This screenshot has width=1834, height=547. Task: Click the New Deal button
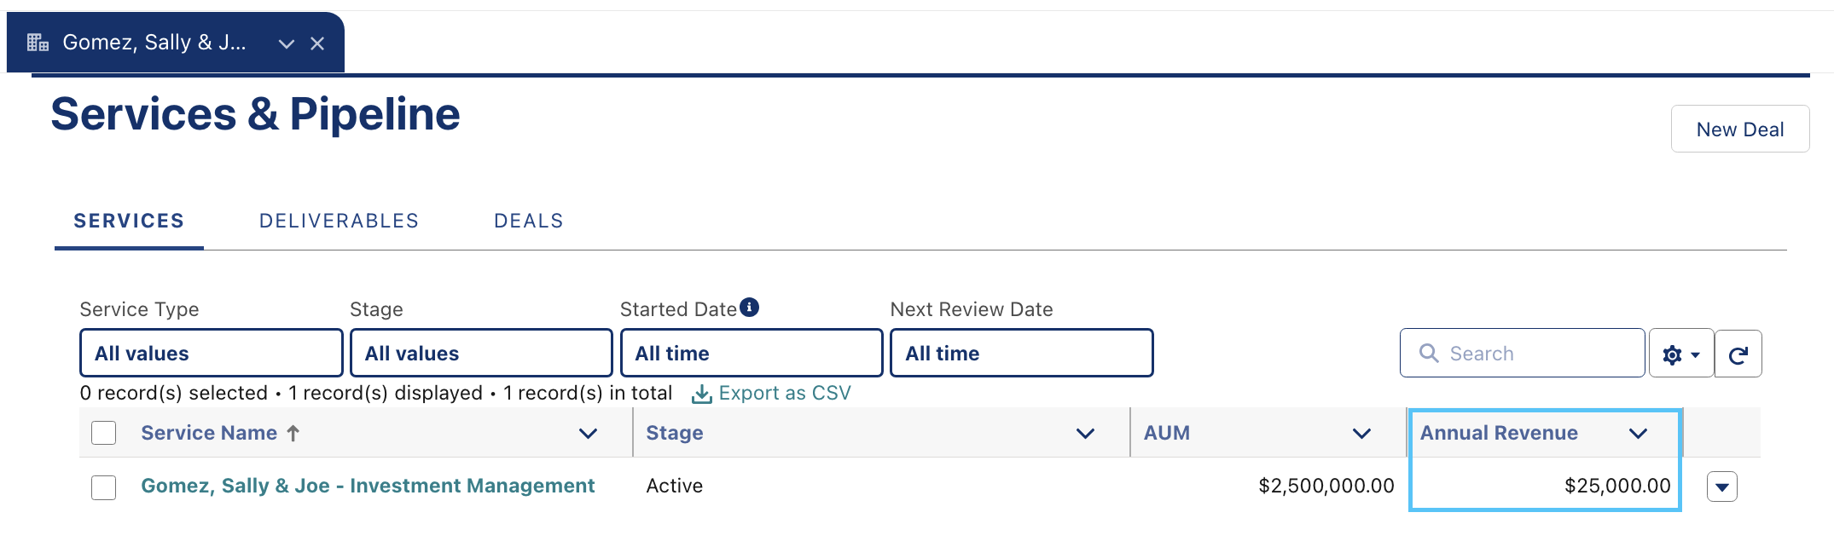(1740, 129)
